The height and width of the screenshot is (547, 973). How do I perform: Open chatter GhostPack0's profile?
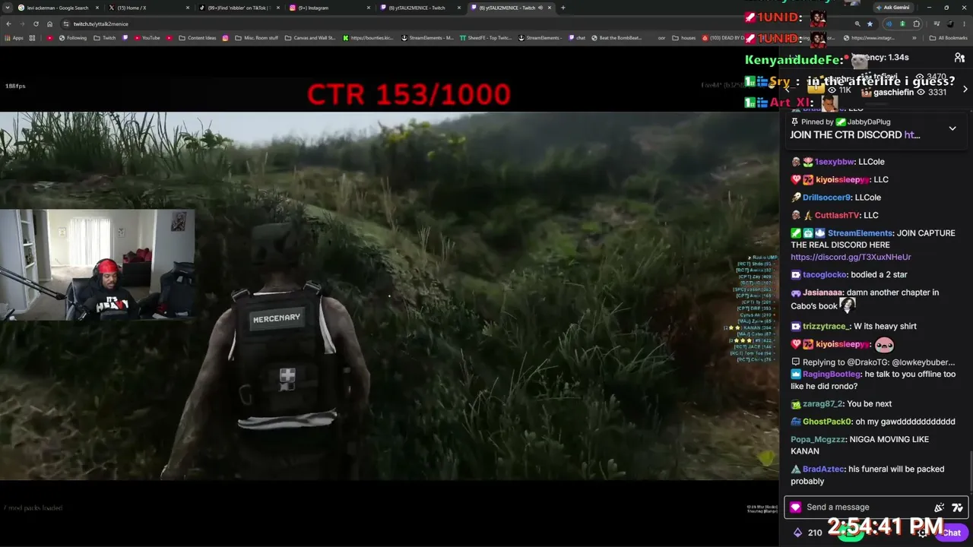point(826,422)
